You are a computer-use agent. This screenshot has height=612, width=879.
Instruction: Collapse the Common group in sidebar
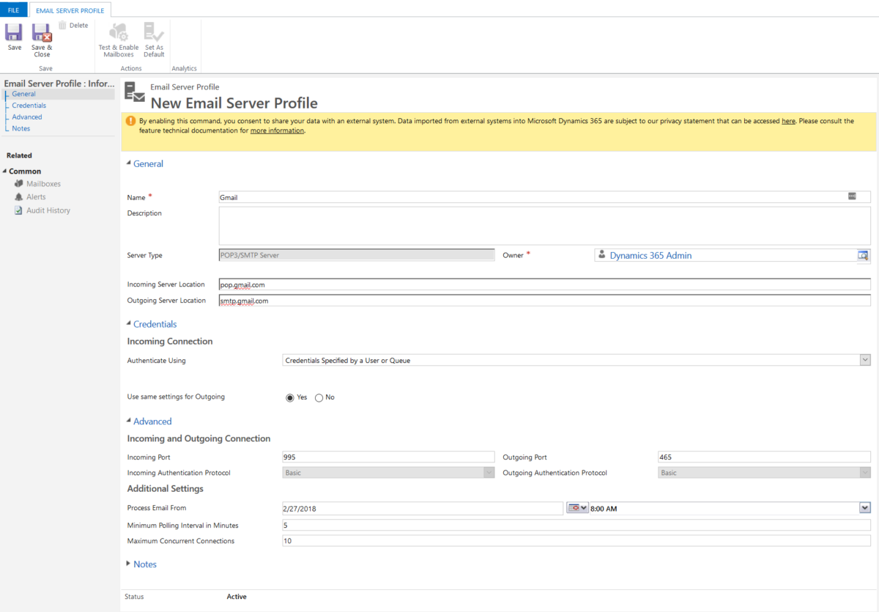(x=4, y=171)
